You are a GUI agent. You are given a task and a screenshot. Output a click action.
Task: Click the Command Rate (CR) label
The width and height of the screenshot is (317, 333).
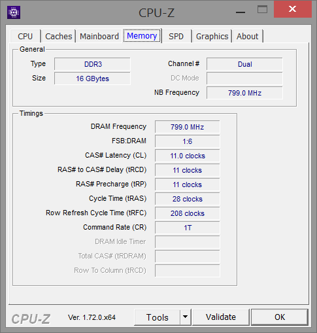click(114, 227)
